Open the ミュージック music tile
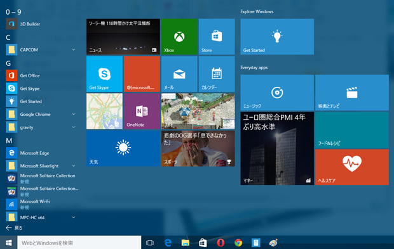The height and width of the screenshot is (249, 394). tap(277, 93)
